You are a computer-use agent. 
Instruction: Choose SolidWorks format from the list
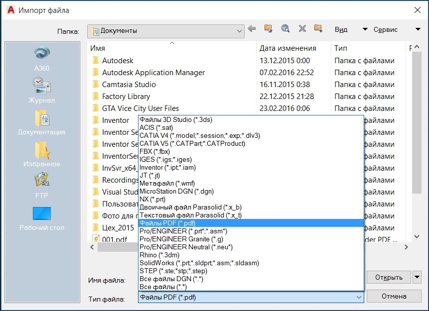(199, 263)
